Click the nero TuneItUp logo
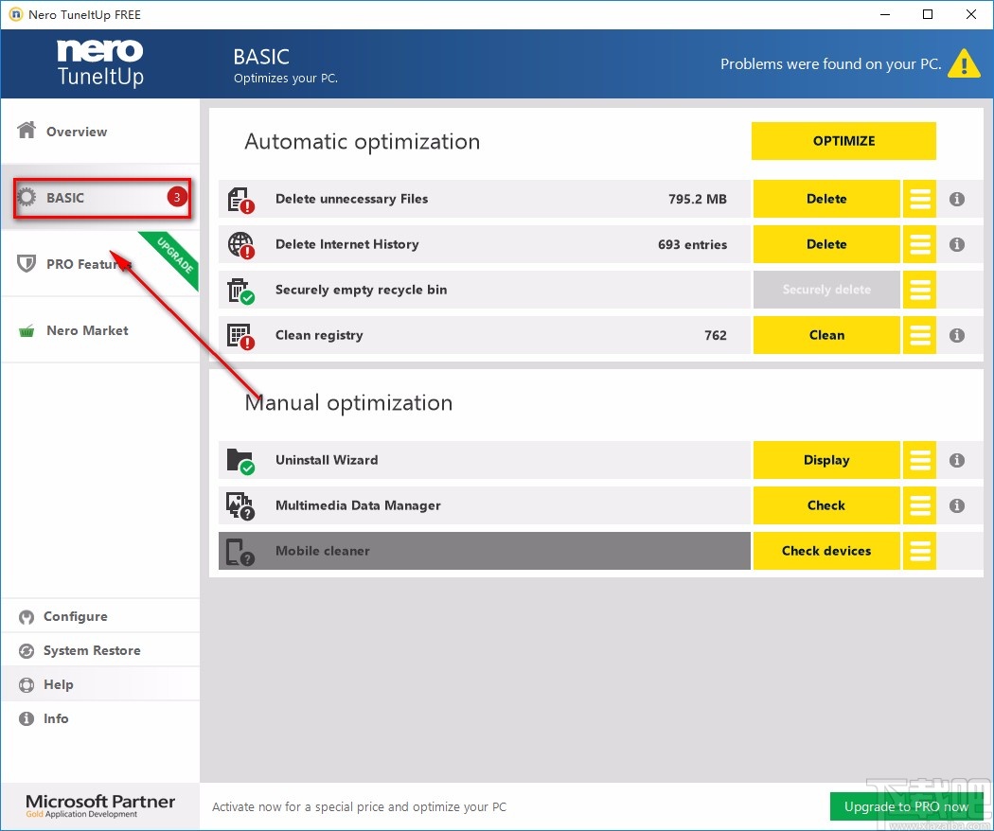 click(x=100, y=63)
